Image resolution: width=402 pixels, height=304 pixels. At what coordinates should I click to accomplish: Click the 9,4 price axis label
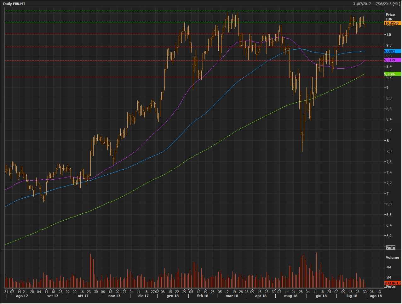pyautogui.click(x=389, y=66)
